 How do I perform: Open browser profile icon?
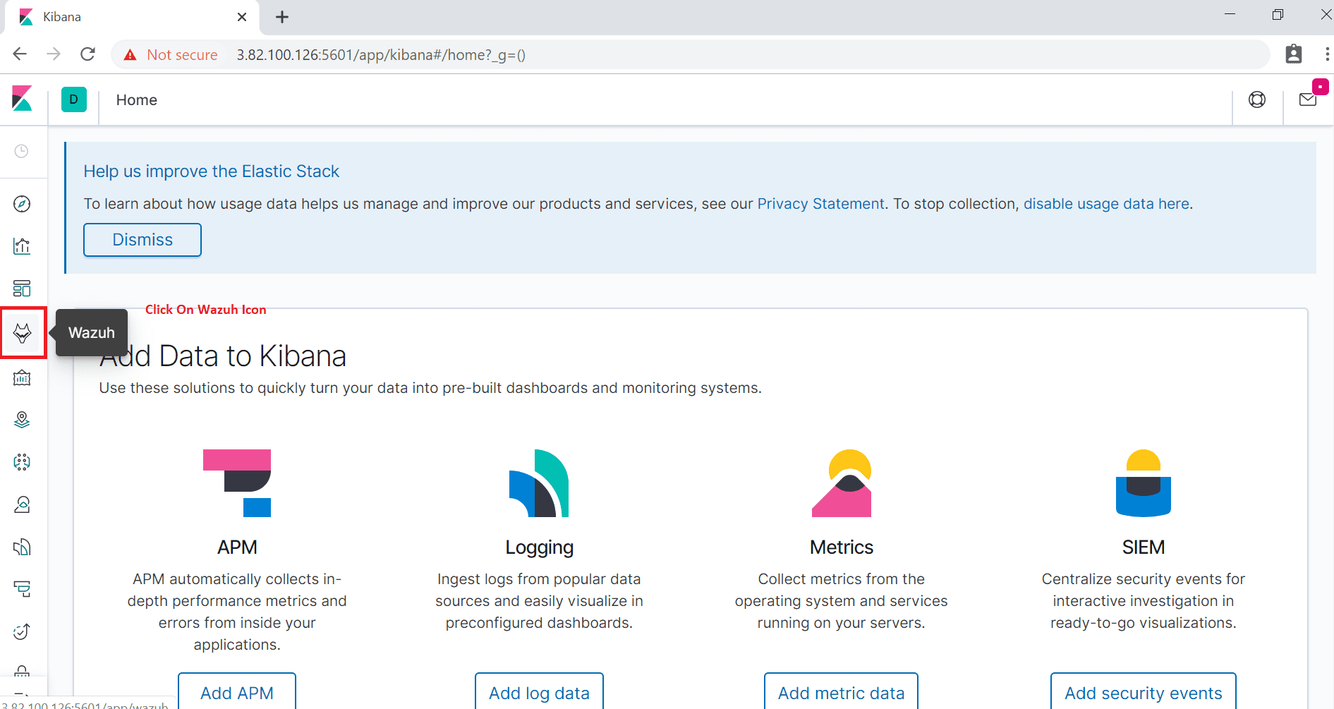[1294, 54]
